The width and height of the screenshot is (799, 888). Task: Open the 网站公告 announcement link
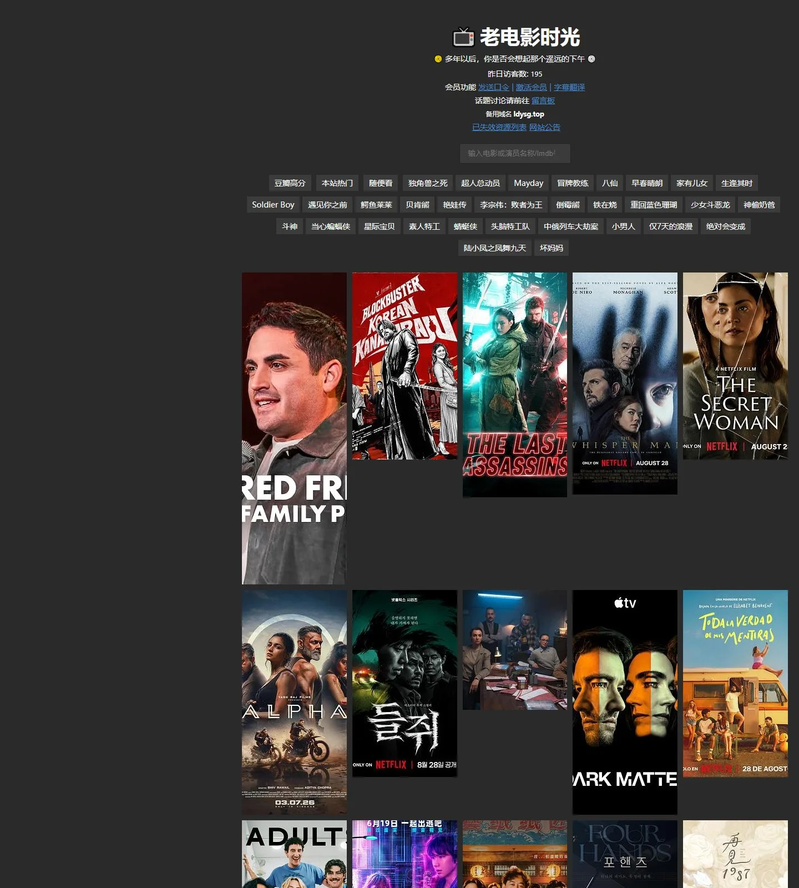[545, 127]
